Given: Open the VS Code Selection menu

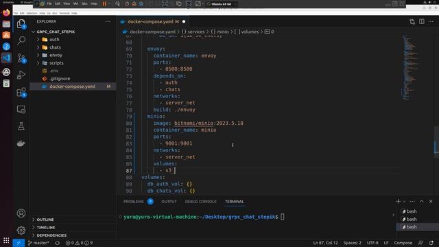Looking at the screenshot, I should click(32, 13).
